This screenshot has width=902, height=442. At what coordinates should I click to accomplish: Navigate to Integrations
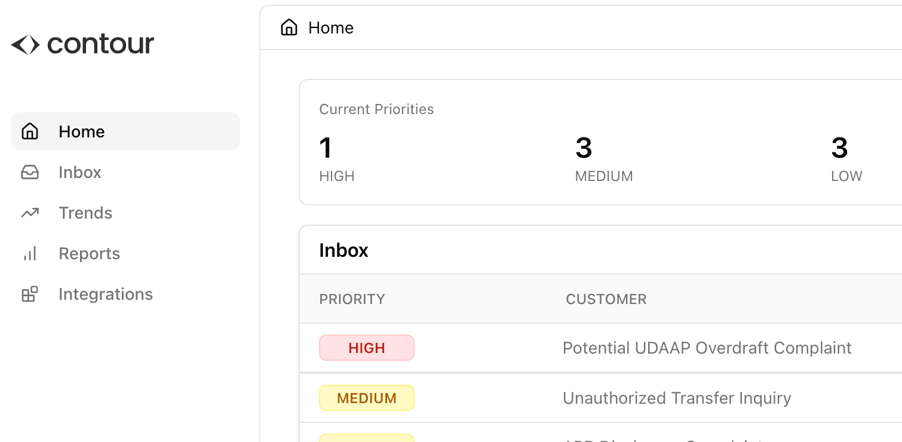coord(106,294)
